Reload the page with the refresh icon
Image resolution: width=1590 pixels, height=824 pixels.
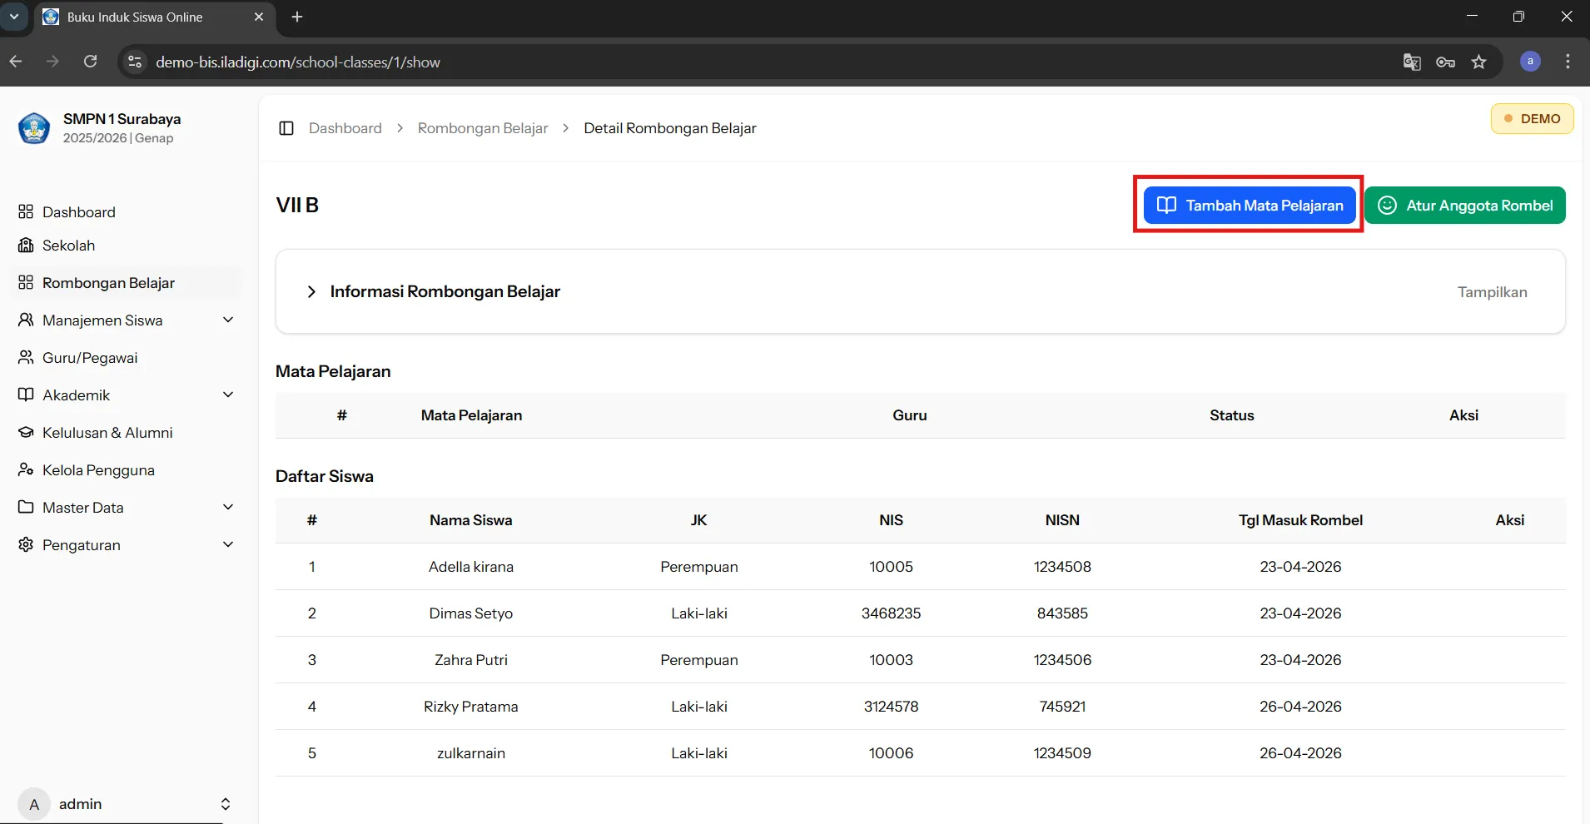[91, 62]
